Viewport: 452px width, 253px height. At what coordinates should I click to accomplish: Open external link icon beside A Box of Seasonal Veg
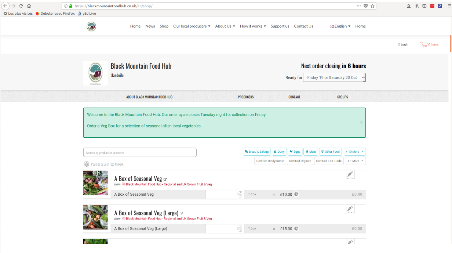point(165,180)
